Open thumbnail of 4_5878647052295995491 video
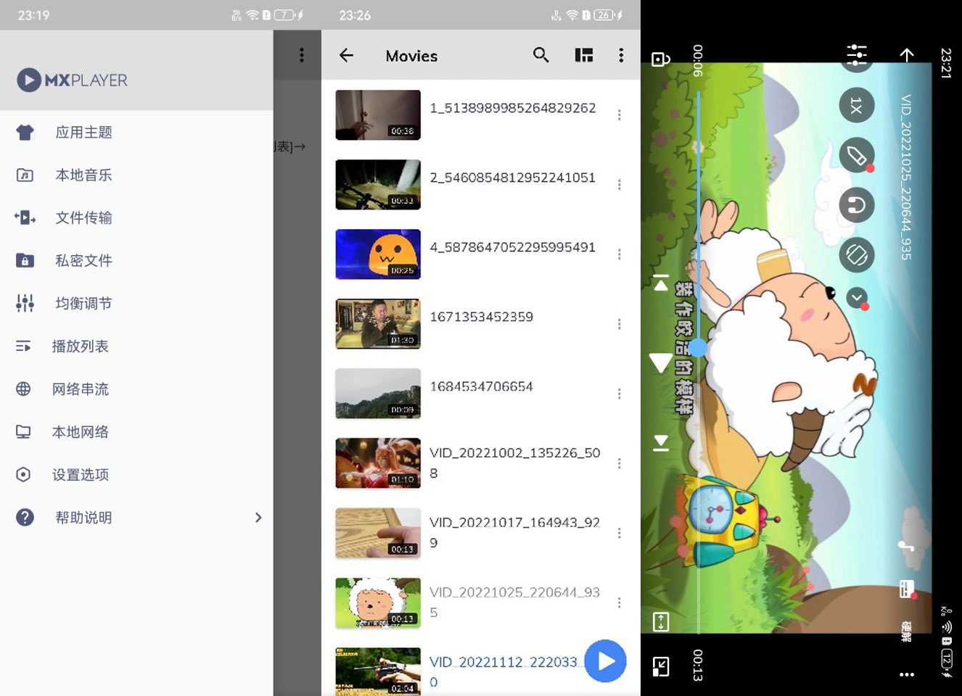 point(378,254)
